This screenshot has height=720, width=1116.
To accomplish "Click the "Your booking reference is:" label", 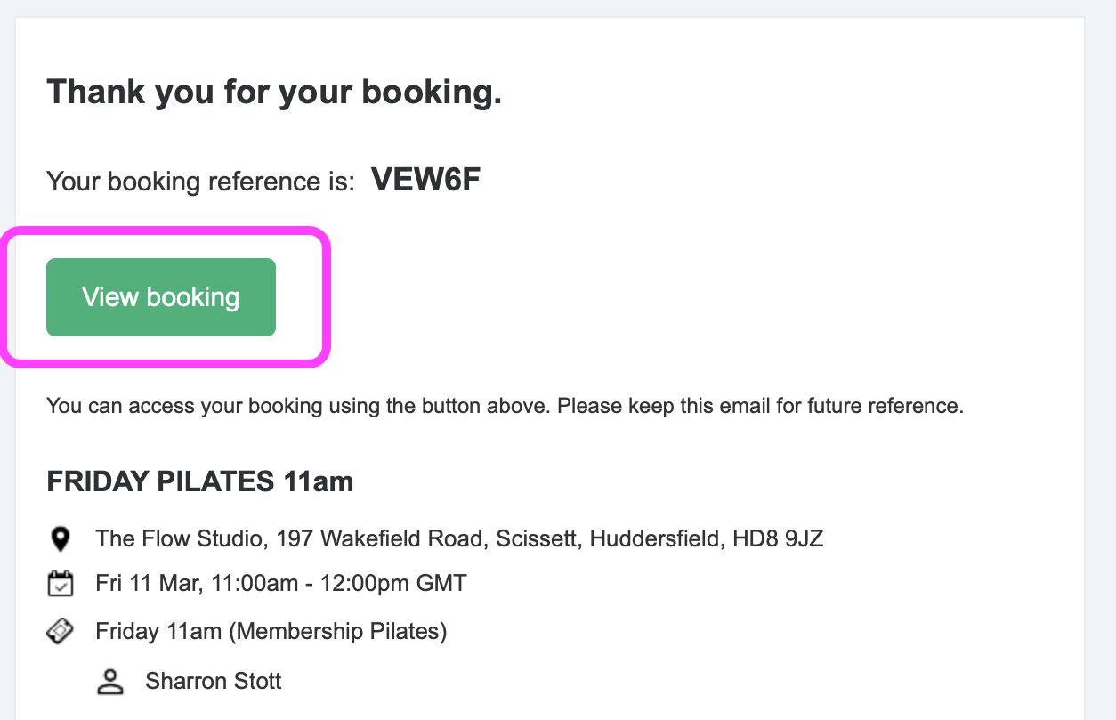I will [200, 182].
